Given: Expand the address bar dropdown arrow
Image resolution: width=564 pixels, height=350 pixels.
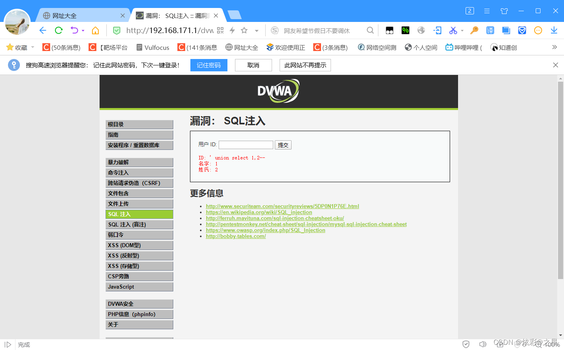Looking at the screenshot, I should tap(257, 31).
